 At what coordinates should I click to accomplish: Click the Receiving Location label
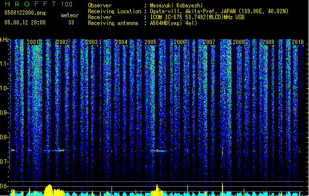(x=114, y=11)
